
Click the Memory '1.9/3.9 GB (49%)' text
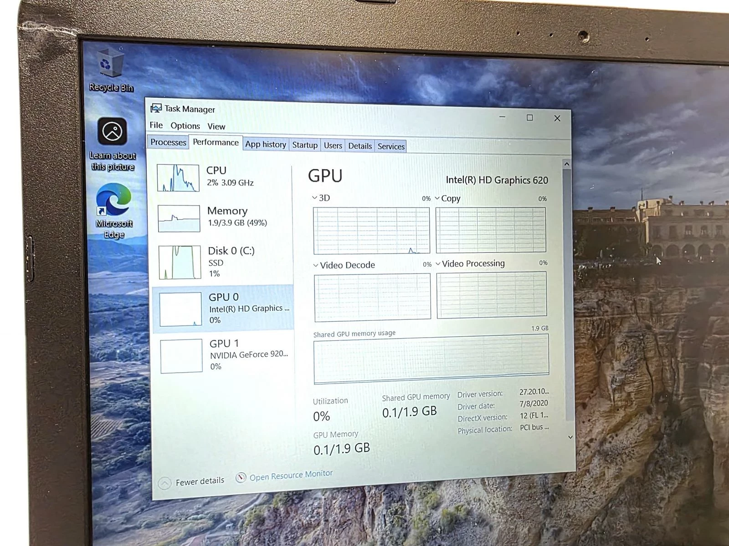[237, 222]
